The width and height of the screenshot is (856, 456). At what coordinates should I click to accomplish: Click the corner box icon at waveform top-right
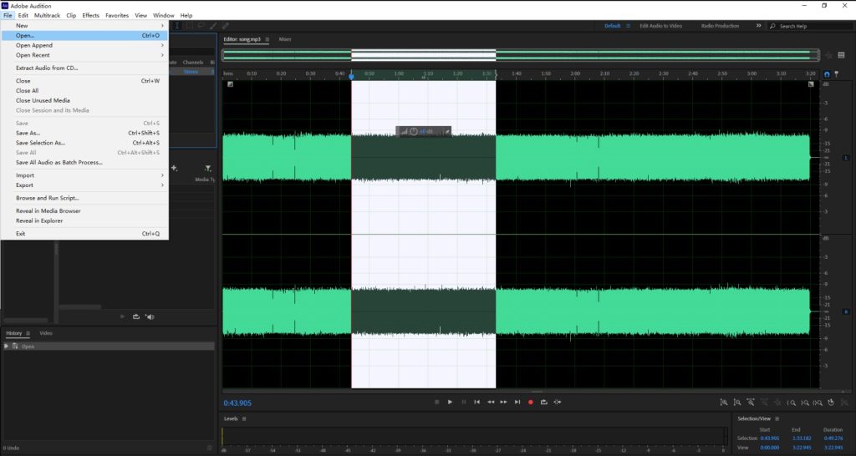coord(811,84)
